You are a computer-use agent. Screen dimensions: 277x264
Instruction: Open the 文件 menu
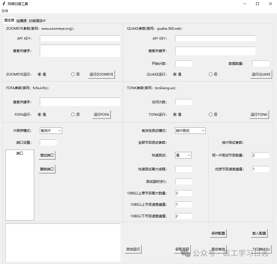(5, 11)
